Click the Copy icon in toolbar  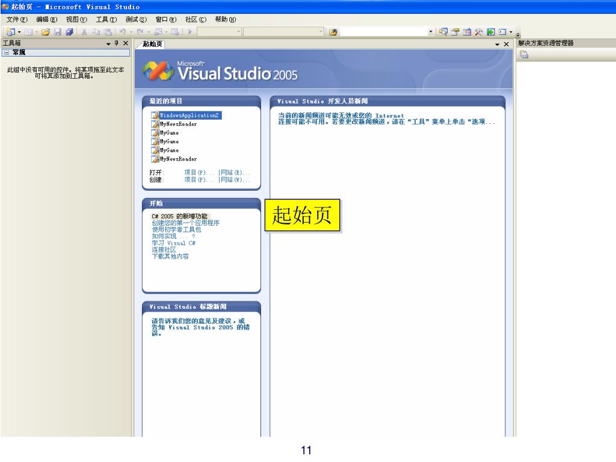pos(96,32)
